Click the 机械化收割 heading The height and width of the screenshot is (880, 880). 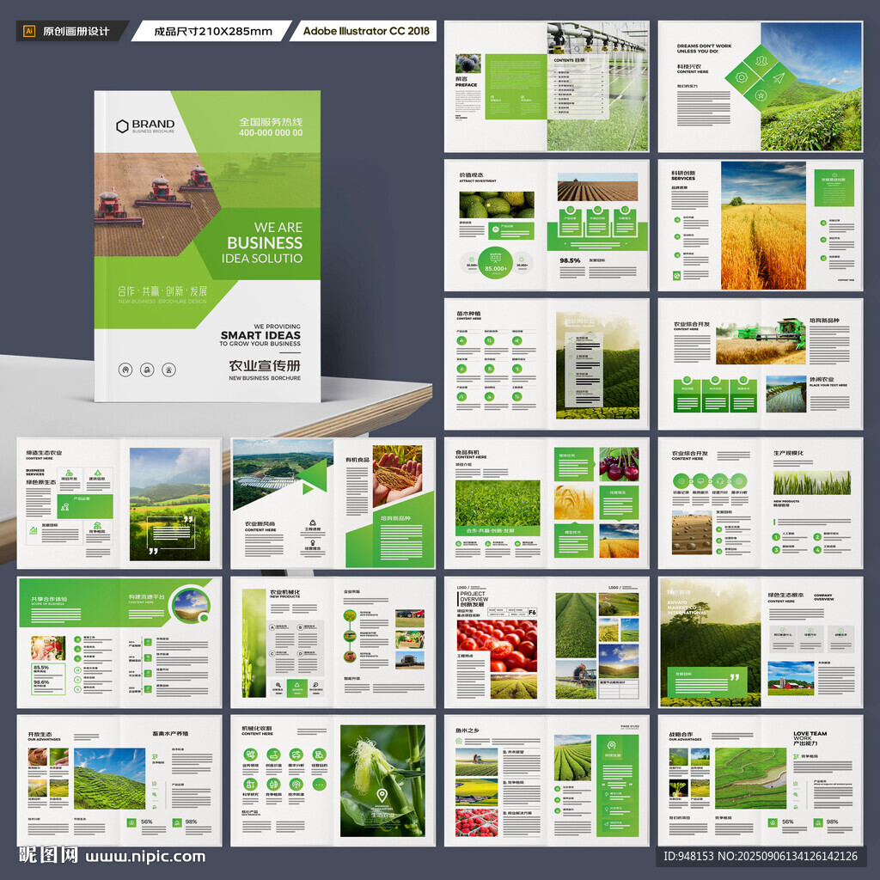256,728
